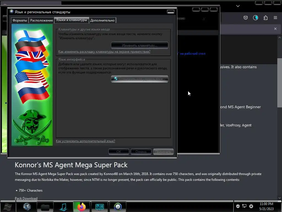The height and width of the screenshot is (212, 282).
Task: Dismiss the Firefox notification bar
Action: tap(275, 29)
